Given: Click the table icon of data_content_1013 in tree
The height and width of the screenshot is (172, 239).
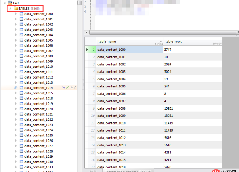Looking at the screenshot, I should (22, 82).
